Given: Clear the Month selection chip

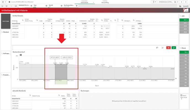Looking at the screenshot, I should (x=61, y=6).
